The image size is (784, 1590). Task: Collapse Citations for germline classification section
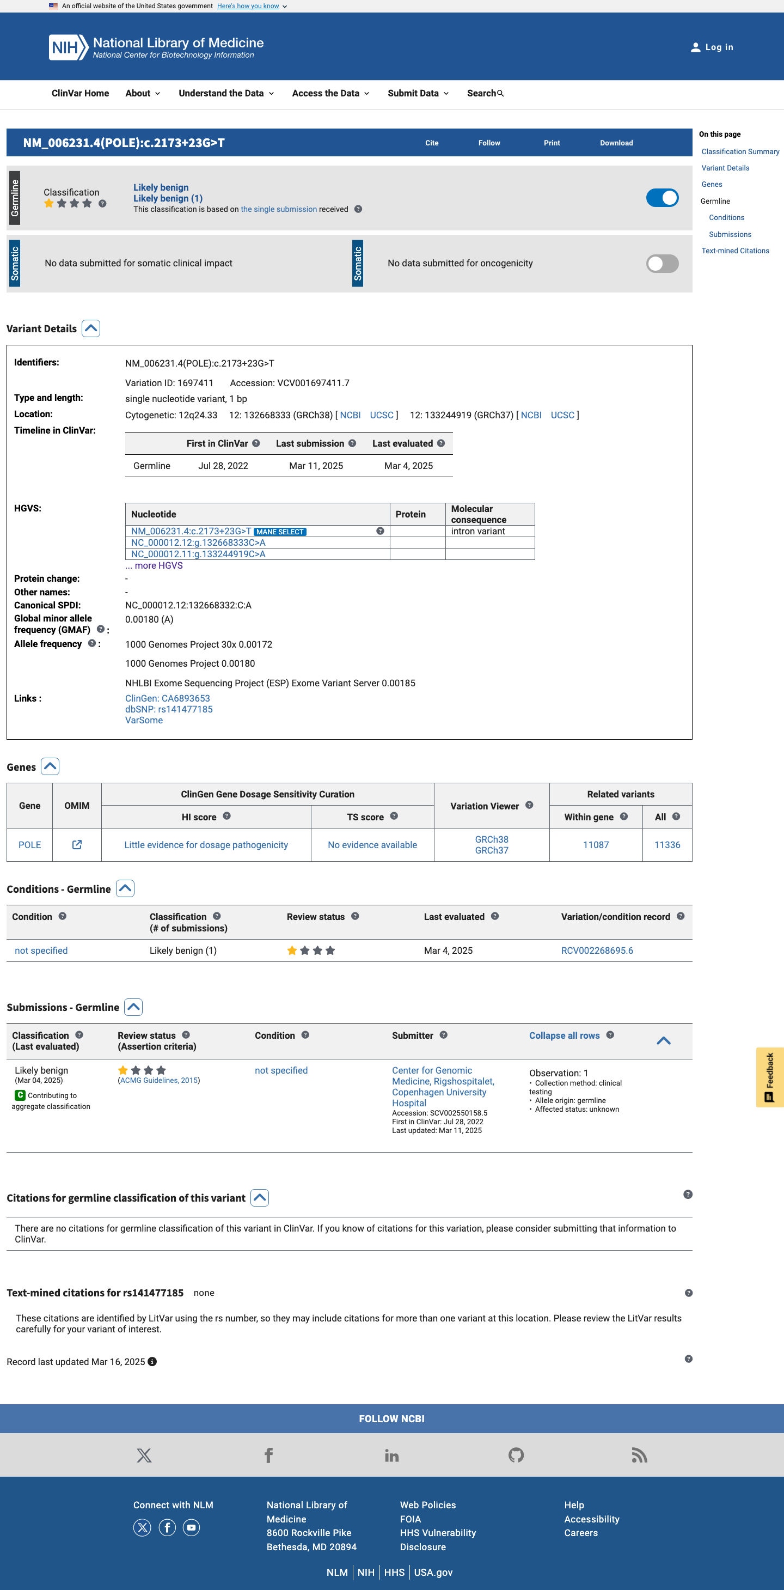(260, 1198)
